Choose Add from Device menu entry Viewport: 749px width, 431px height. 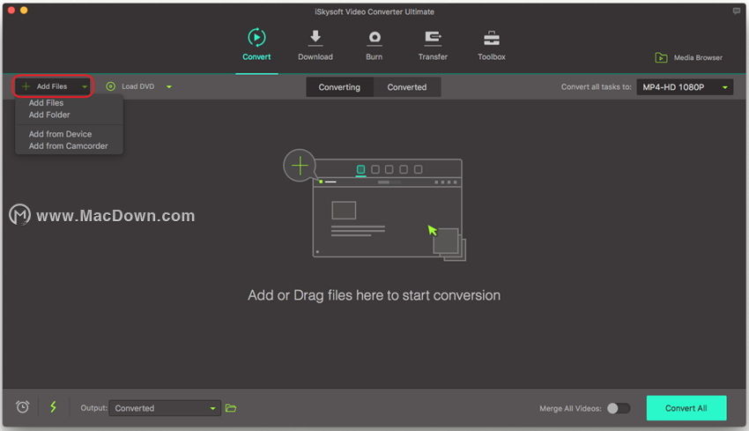point(60,134)
